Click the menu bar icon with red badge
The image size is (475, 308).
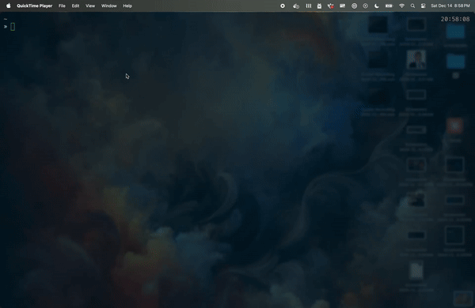330,6
